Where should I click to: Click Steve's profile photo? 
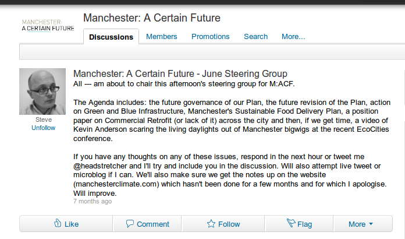click(x=42, y=92)
